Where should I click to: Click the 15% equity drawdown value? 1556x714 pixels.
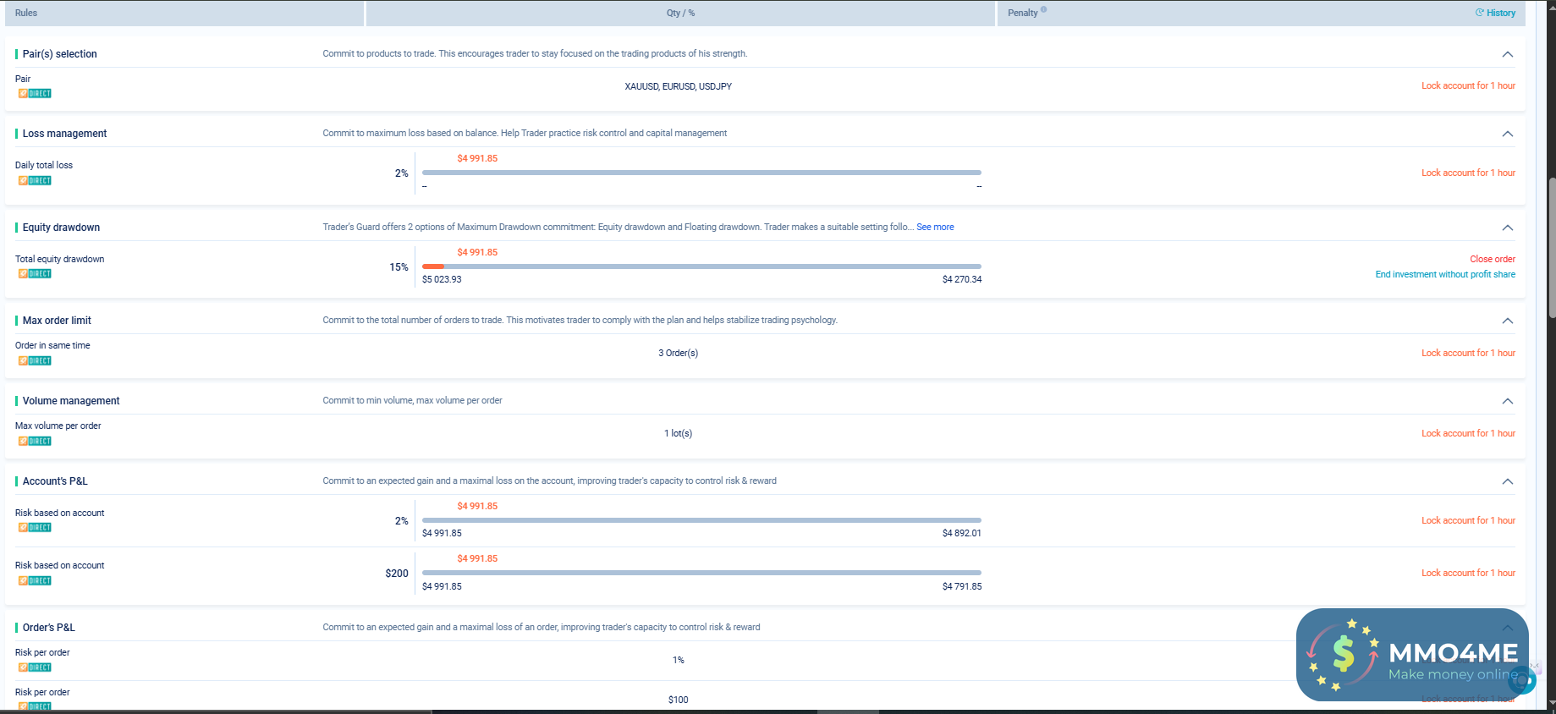coord(399,267)
